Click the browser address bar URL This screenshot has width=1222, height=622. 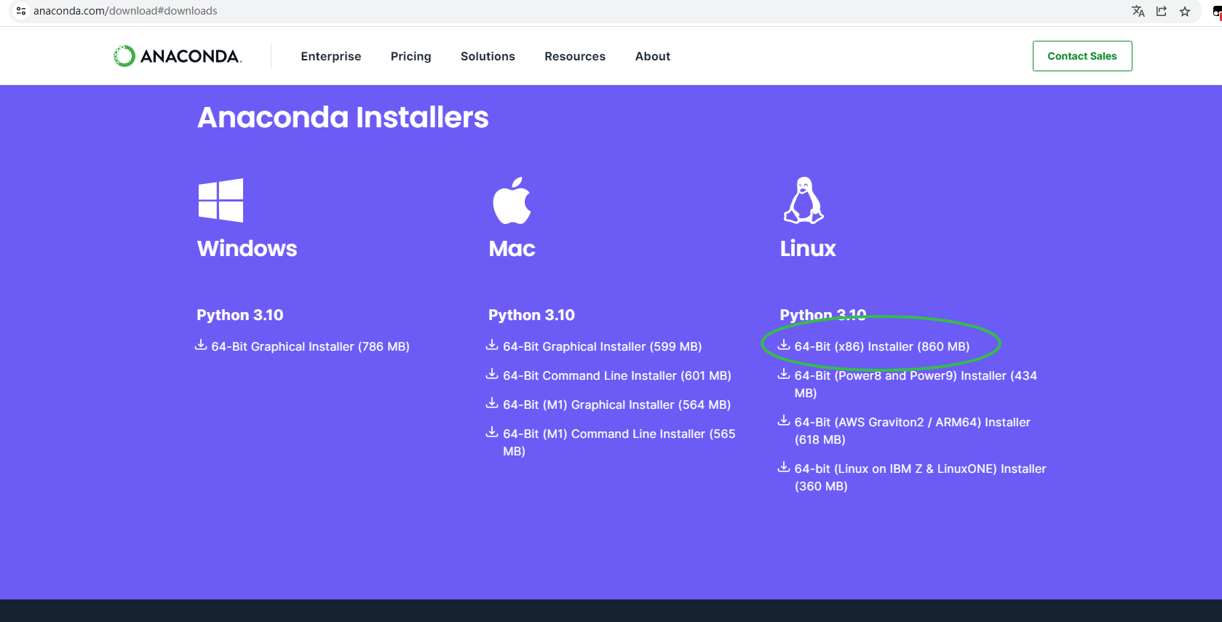[x=125, y=11]
